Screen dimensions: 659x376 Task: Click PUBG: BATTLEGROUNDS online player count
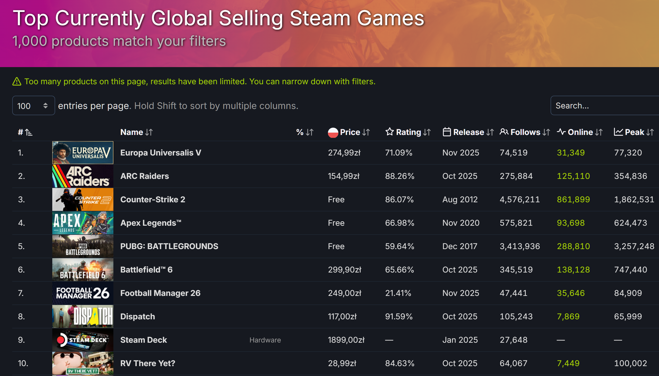tap(573, 246)
